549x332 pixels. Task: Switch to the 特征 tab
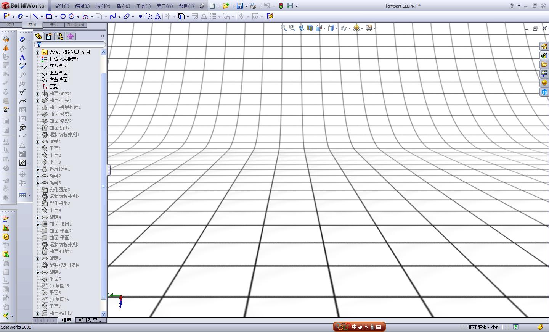point(11,25)
